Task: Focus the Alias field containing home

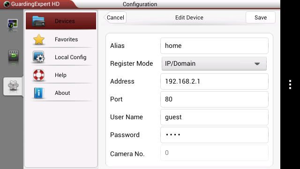Action: coord(214,46)
